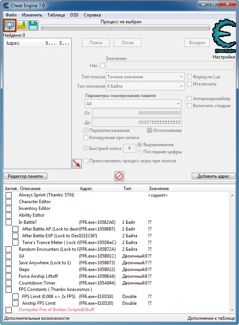
Task: Click the От start address field
Action: (x=137, y=113)
